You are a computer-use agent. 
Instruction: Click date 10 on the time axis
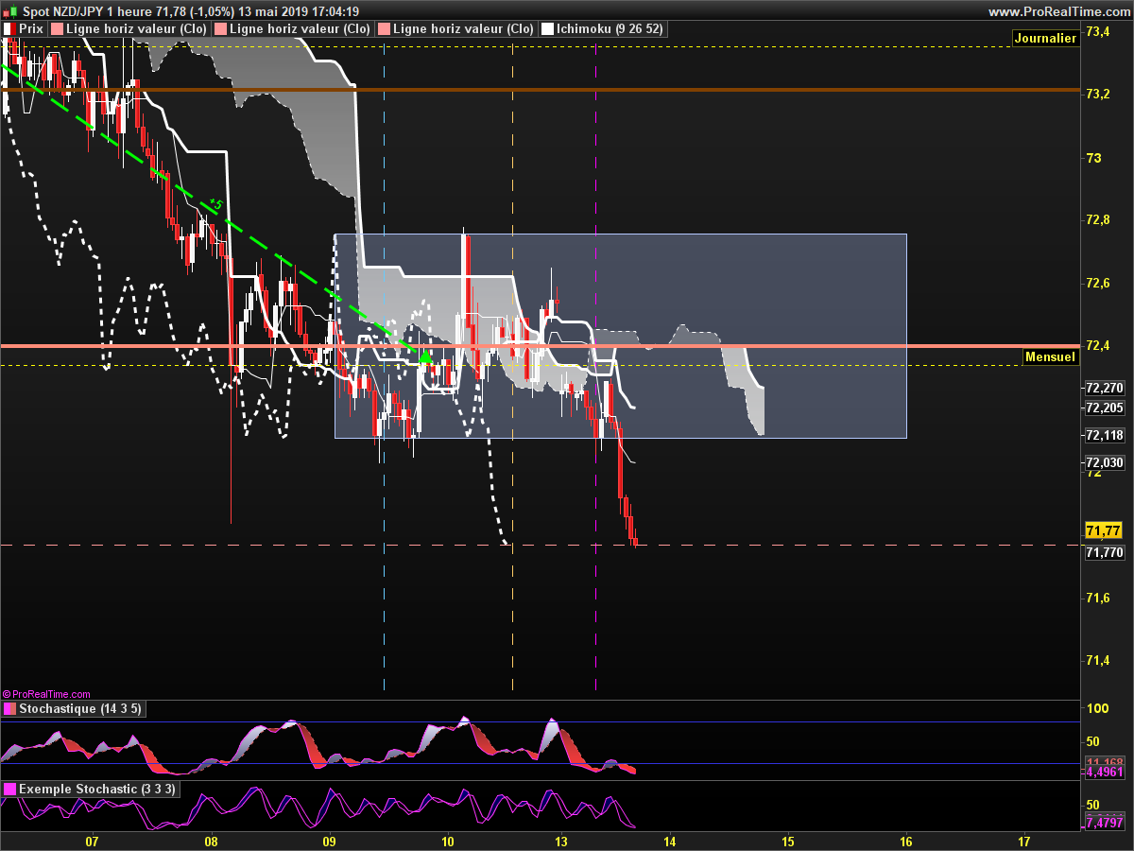pyautogui.click(x=448, y=840)
